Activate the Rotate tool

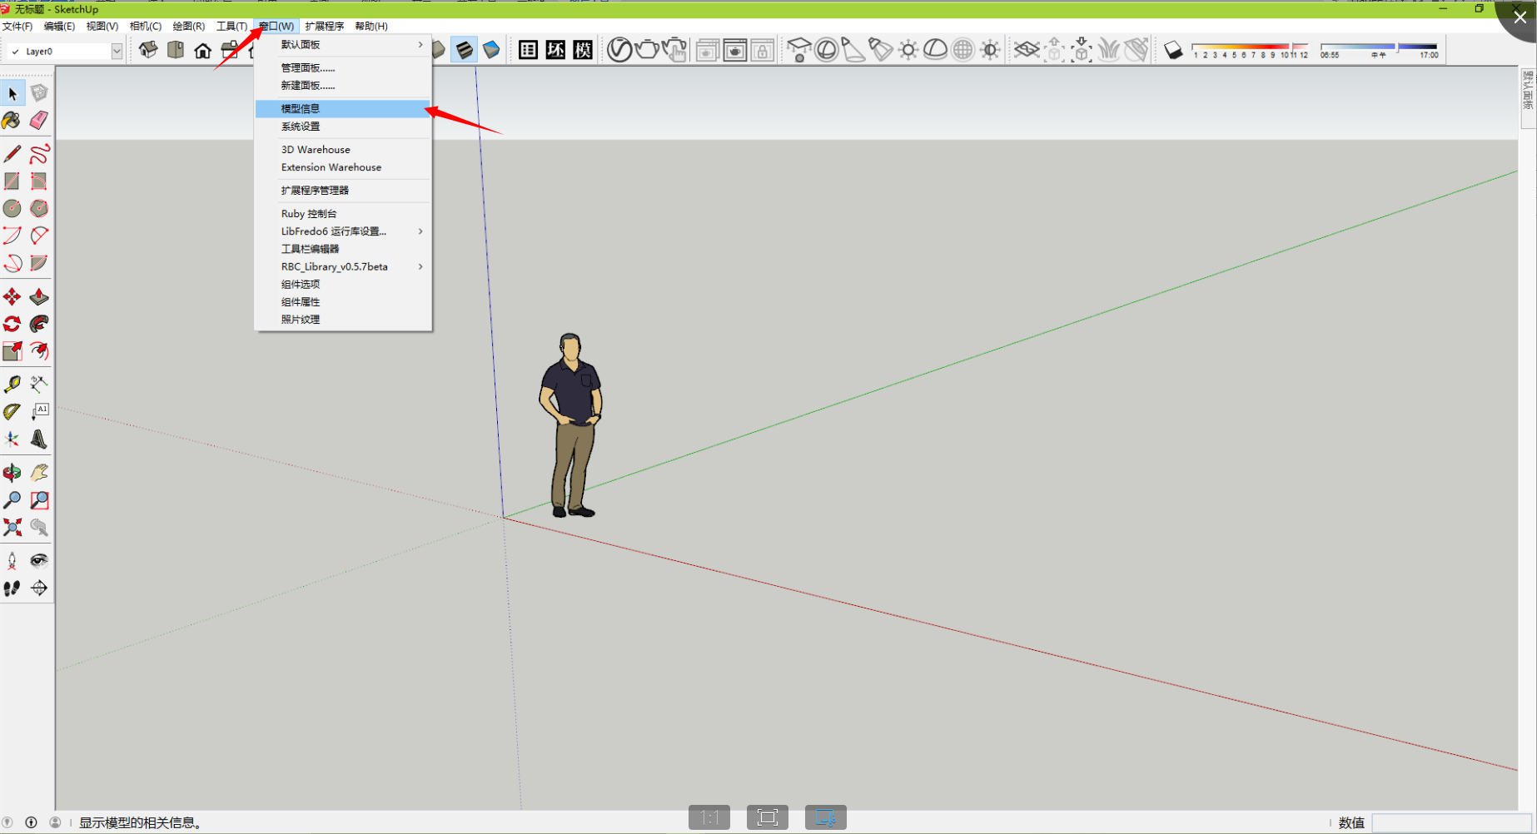tap(12, 324)
